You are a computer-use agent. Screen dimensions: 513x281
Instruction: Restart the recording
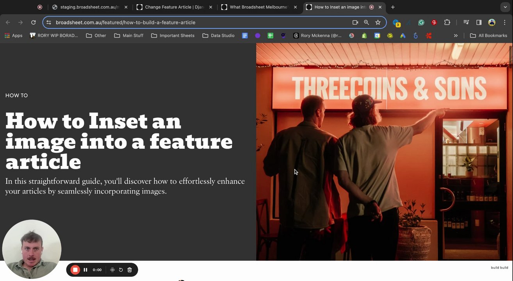click(121, 270)
